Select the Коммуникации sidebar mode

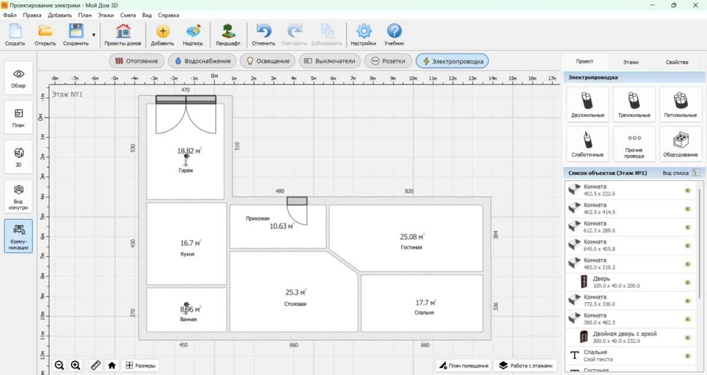pyautogui.click(x=19, y=236)
